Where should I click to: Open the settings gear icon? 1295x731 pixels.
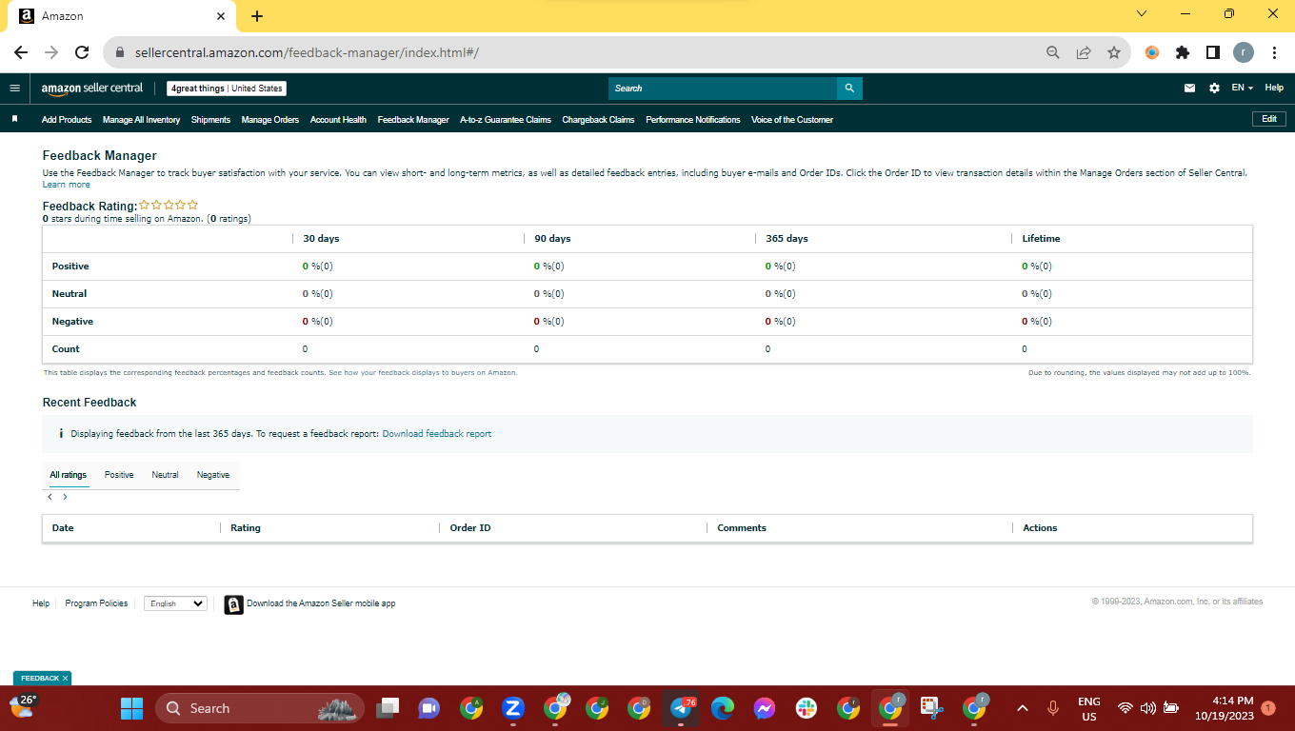[1214, 89]
